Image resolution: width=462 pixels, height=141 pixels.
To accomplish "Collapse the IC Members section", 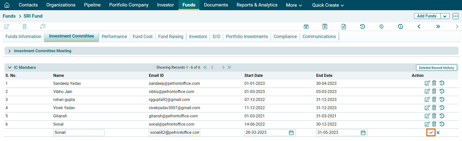I will 10,67.
